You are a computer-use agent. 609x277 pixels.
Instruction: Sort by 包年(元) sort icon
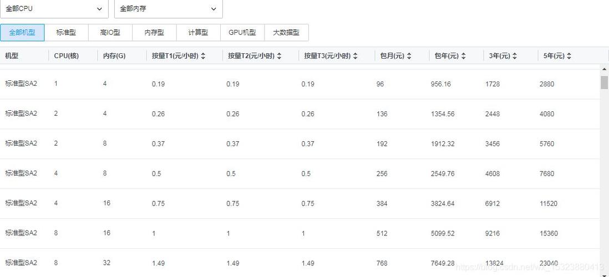463,57
